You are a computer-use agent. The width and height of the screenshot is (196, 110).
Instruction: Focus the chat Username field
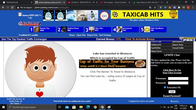[178, 78]
